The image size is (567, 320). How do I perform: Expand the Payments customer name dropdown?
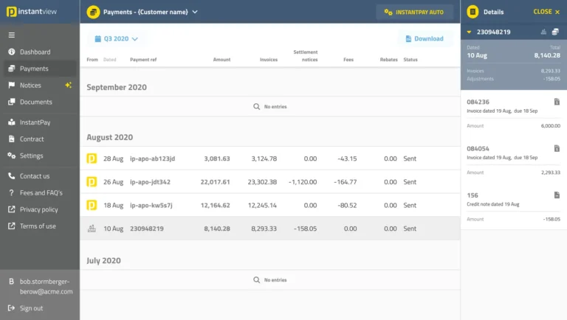(x=195, y=12)
